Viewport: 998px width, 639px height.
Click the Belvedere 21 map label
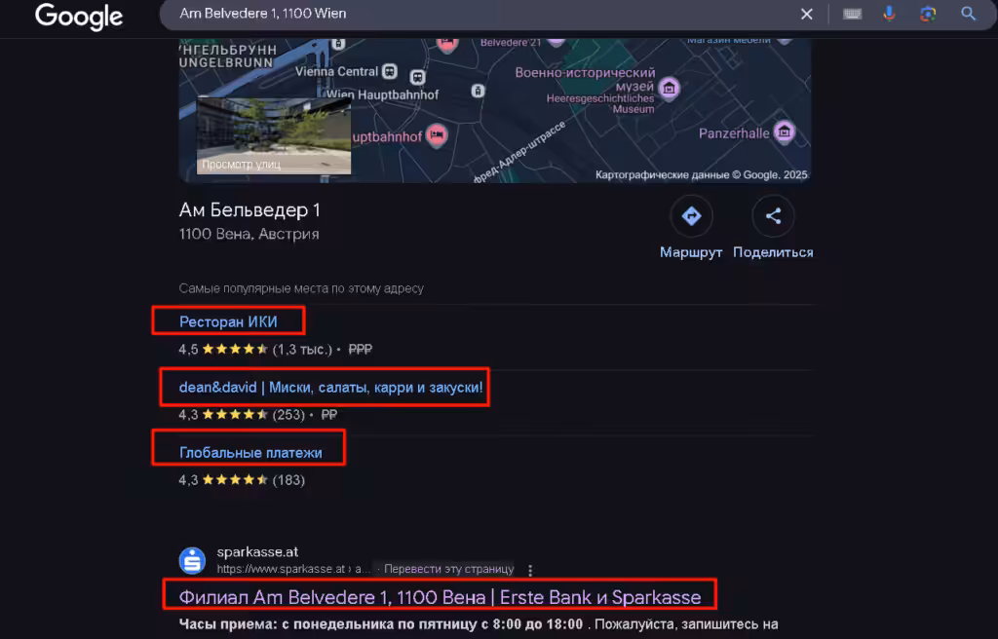coord(511,43)
